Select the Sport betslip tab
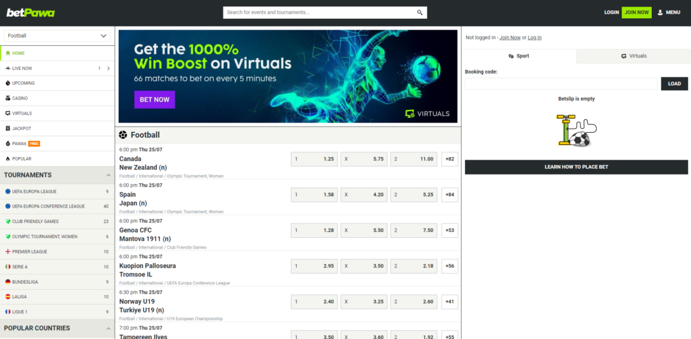 [x=519, y=56]
